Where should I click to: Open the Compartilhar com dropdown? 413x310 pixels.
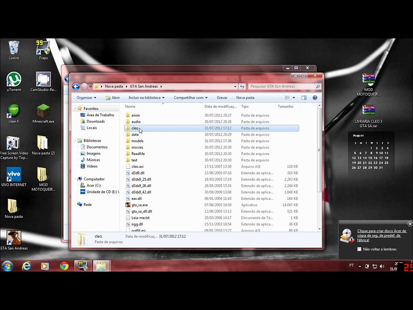pyautogui.click(x=191, y=98)
